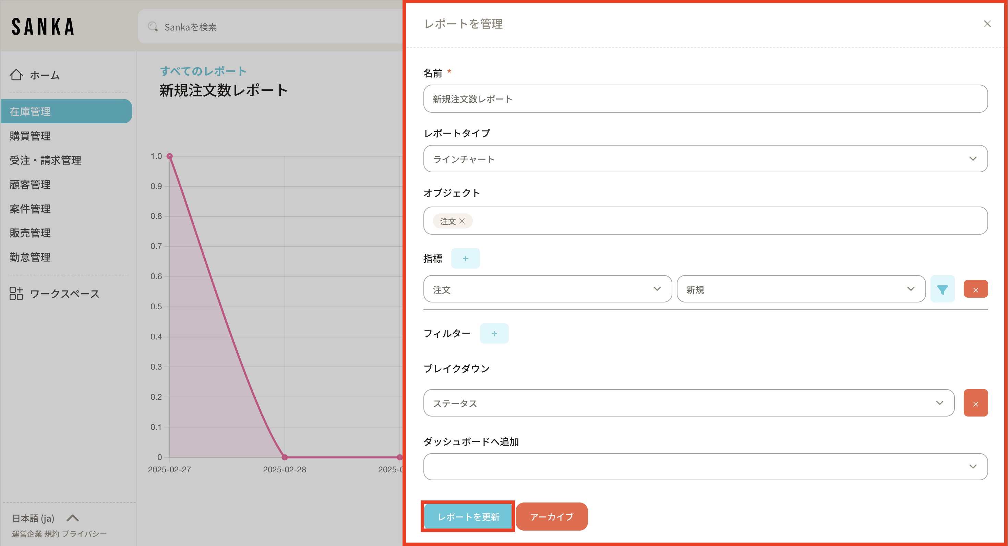Delete the ステータス breakdown with red X
1008x546 pixels.
[975, 403]
